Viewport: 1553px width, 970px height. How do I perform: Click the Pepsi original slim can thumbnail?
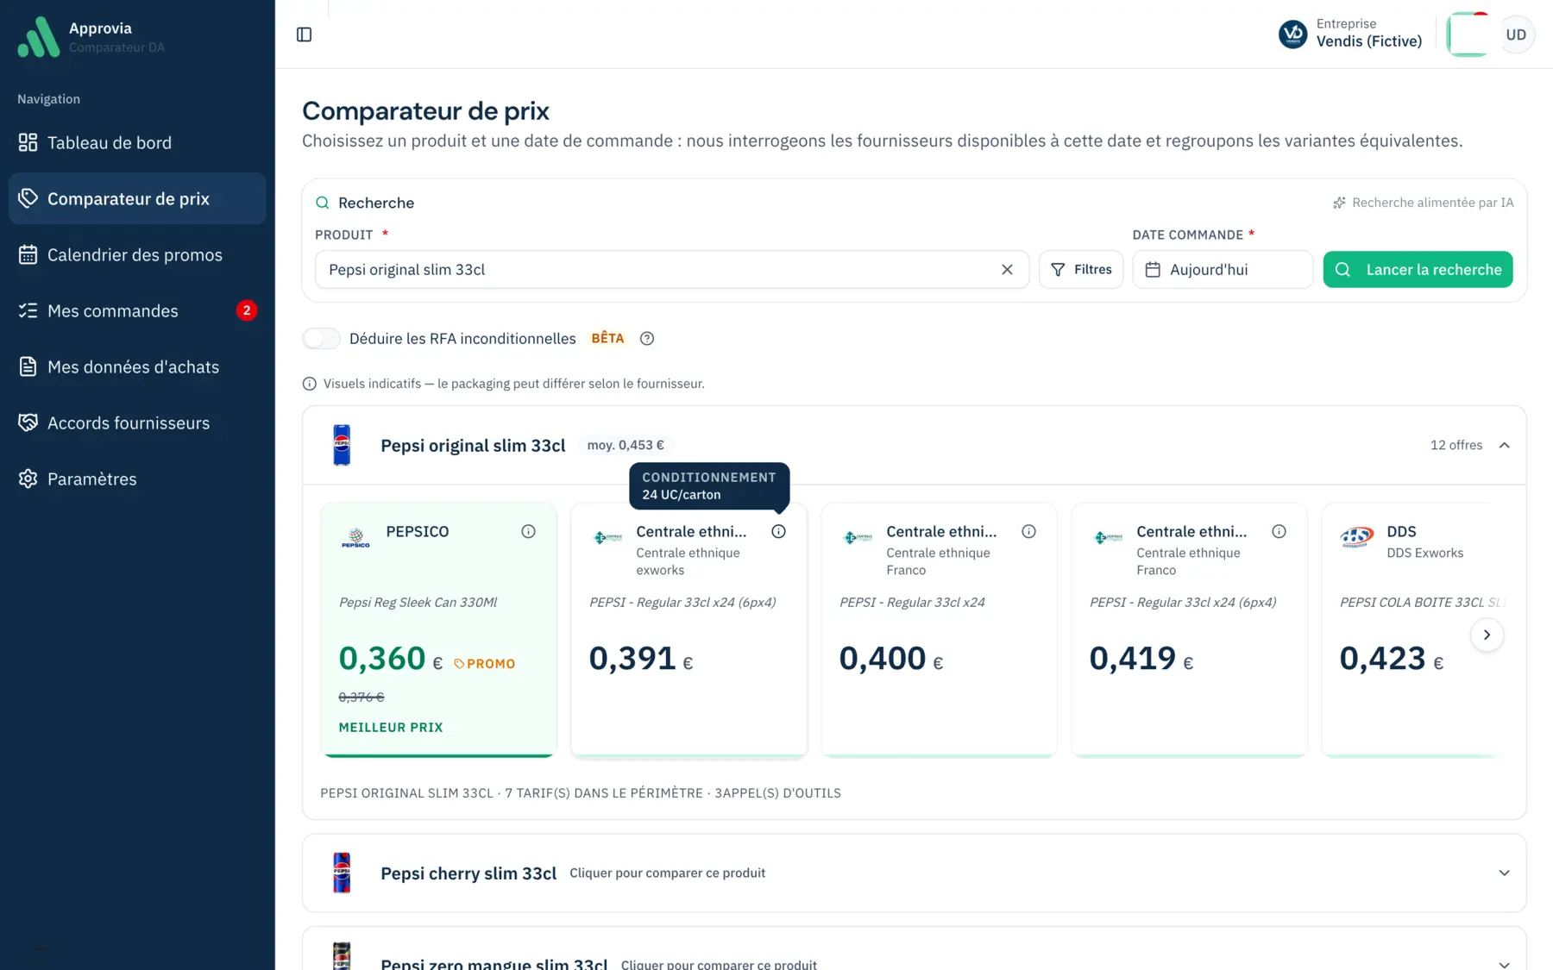click(342, 445)
